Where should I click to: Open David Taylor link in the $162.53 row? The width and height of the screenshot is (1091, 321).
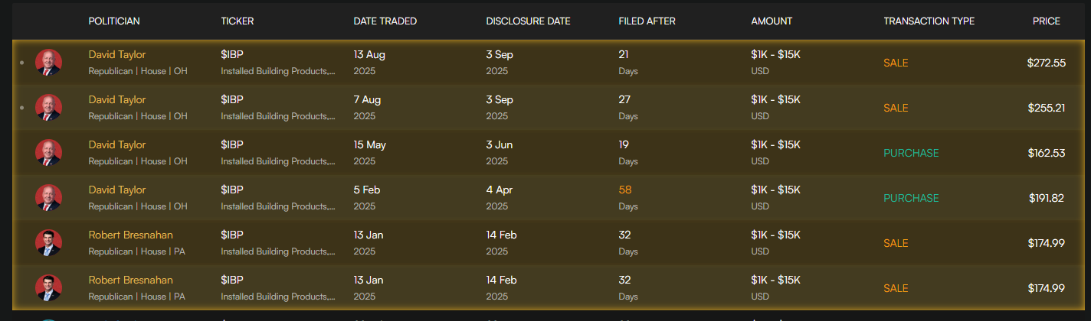click(117, 144)
